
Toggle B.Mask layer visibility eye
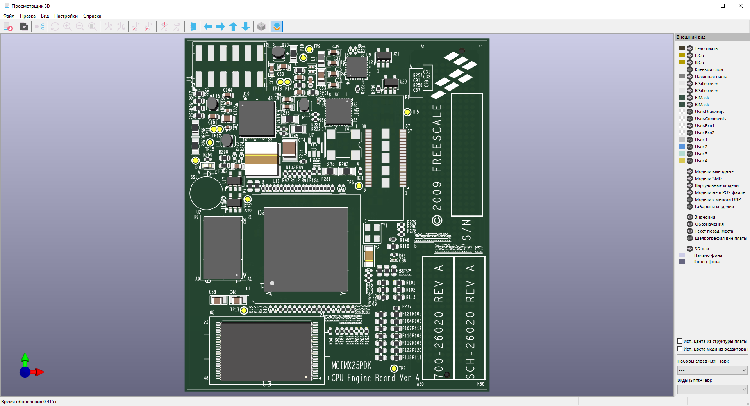coord(690,105)
